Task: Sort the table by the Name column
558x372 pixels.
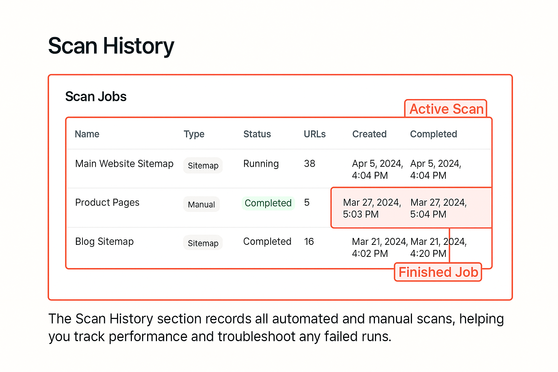Action: point(87,134)
